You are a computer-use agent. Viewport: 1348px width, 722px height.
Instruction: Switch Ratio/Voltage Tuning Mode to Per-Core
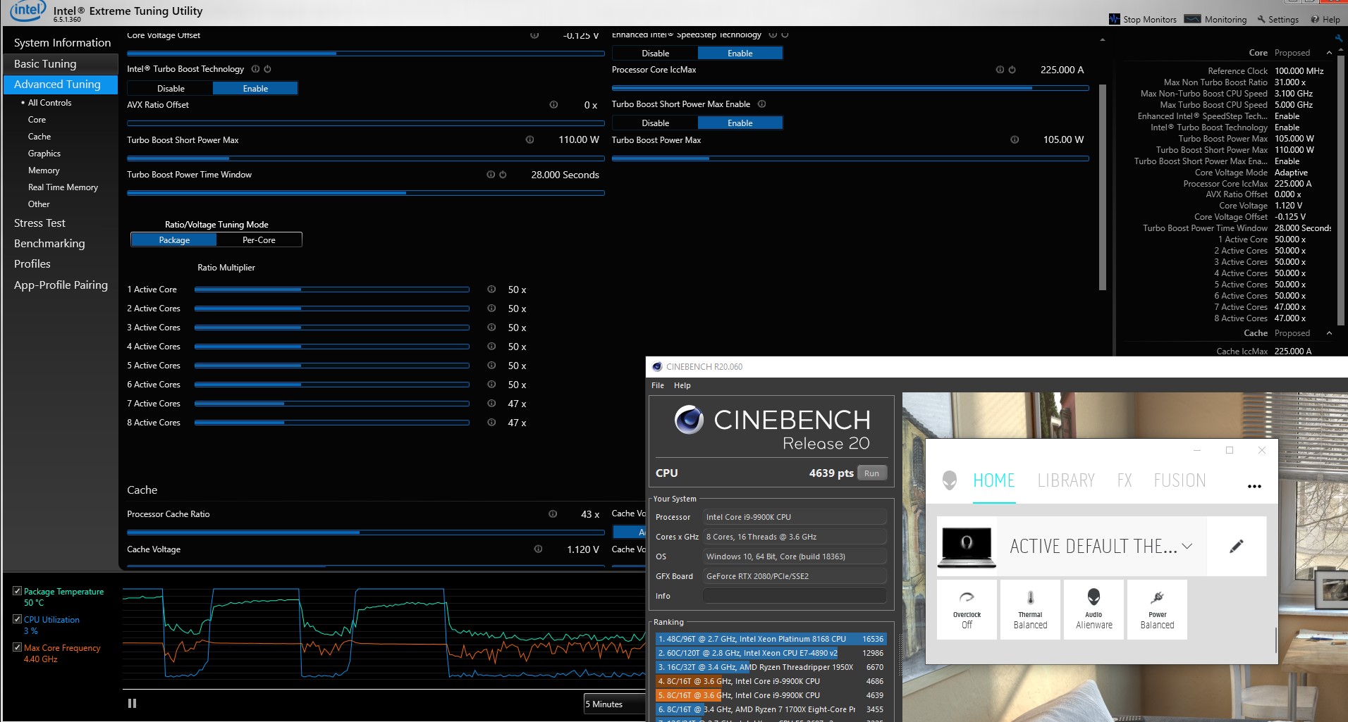259,240
